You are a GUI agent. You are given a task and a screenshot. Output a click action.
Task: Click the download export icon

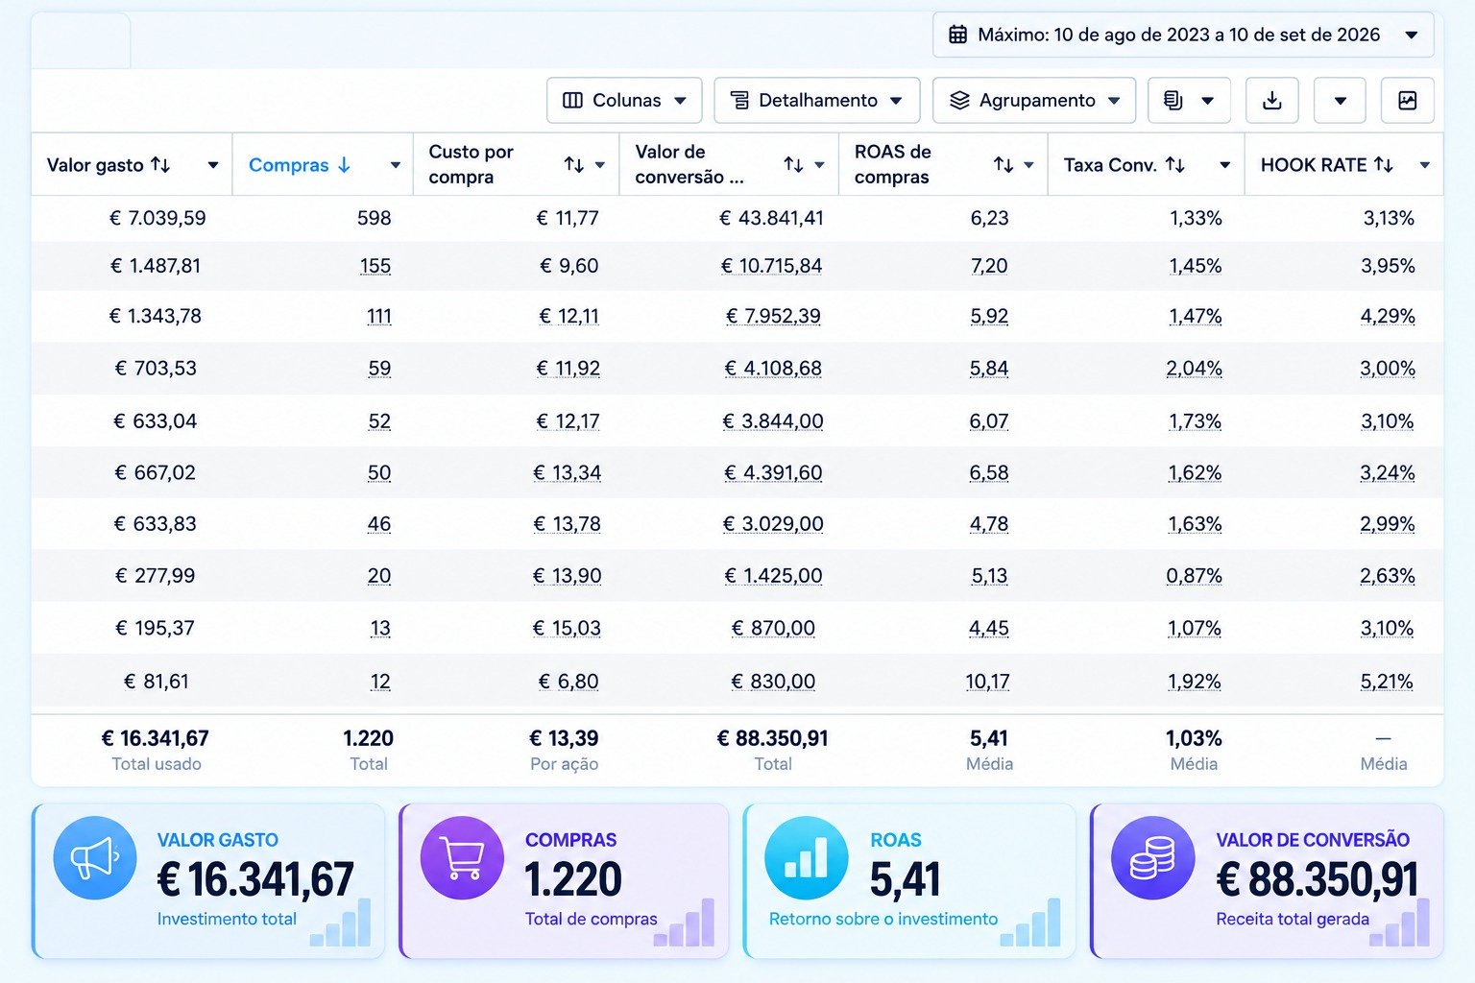pyautogui.click(x=1272, y=100)
